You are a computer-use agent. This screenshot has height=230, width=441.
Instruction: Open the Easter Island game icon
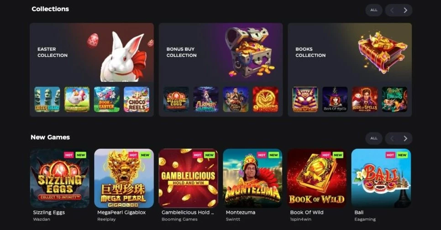pyautogui.click(x=47, y=99)
